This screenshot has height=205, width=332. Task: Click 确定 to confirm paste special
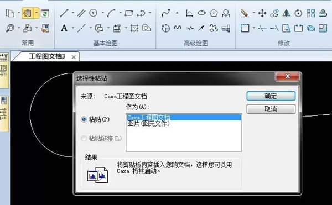click(x=271, y=96)
